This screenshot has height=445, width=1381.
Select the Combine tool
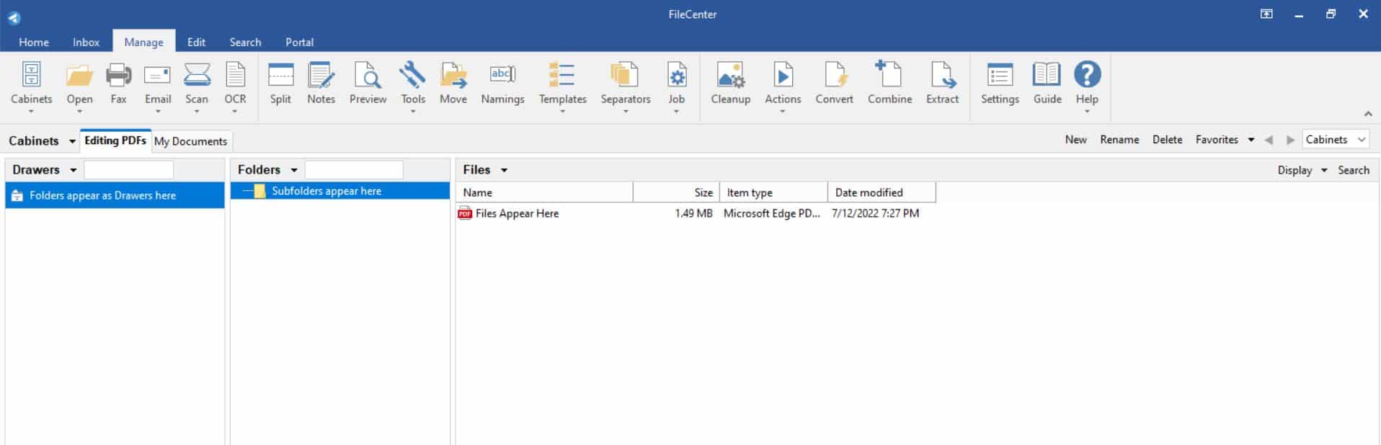pos(889,74)
